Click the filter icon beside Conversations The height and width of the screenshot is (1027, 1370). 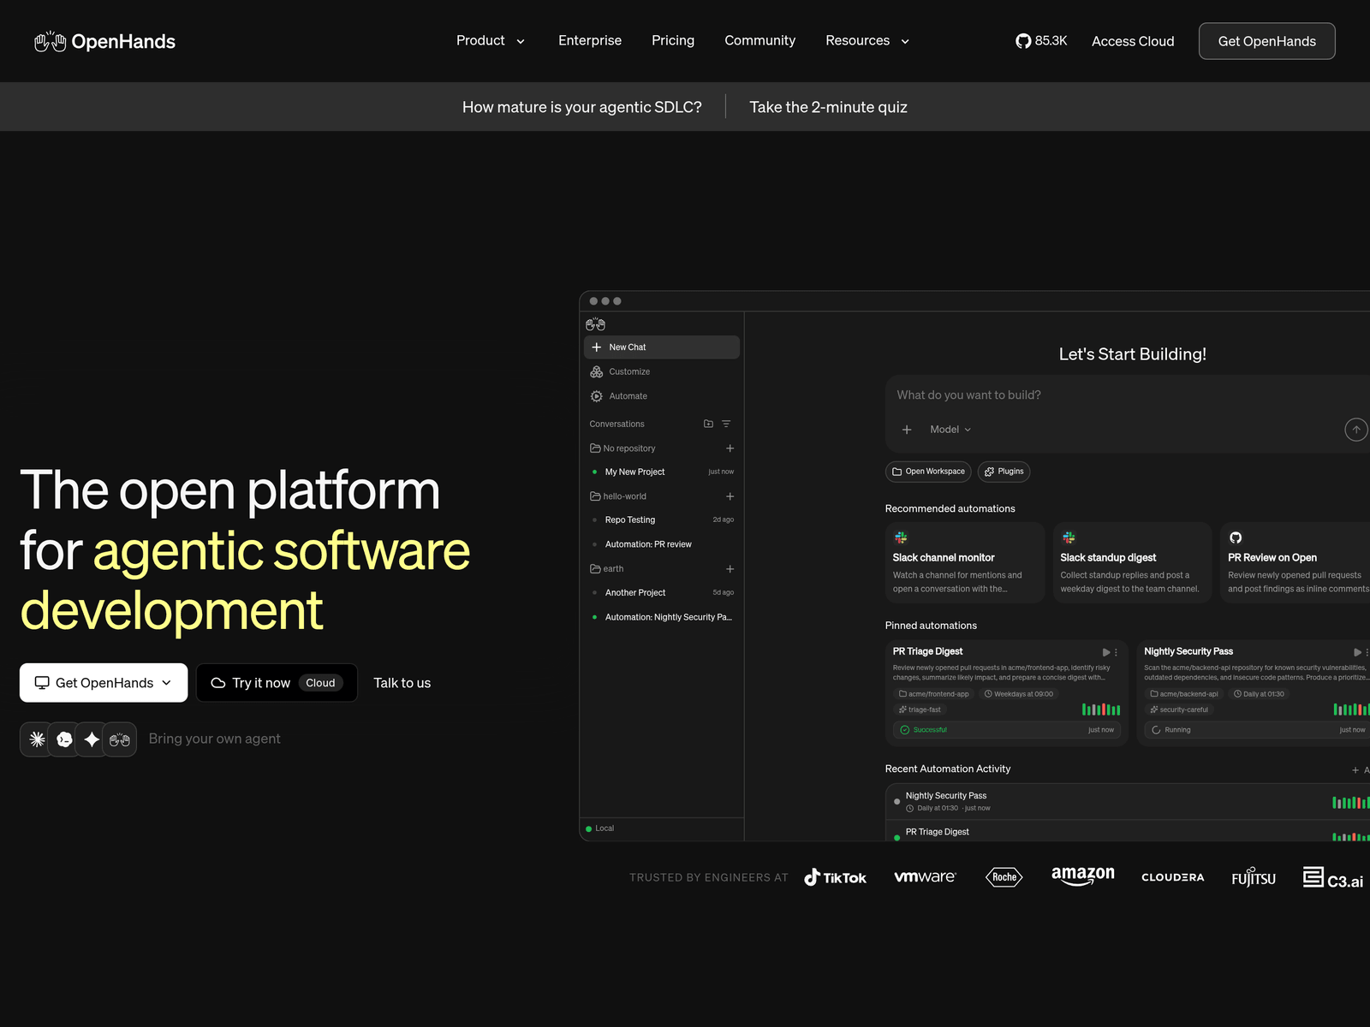click(726, 424)
